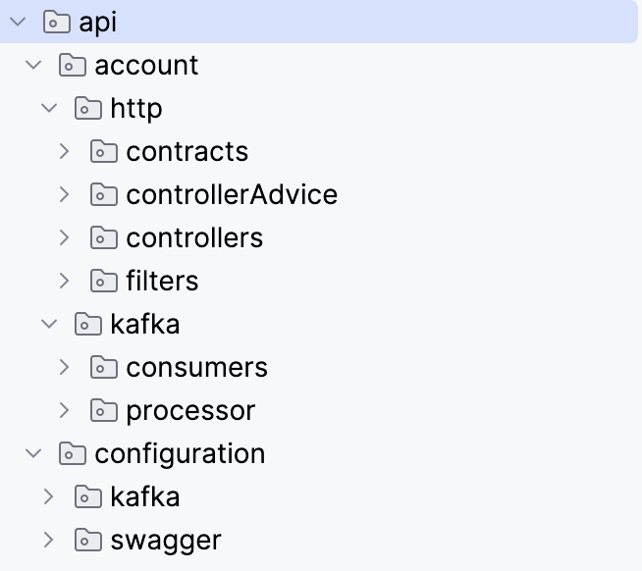This screenshot has width=642, height=571.
Task: Click the controllerAdvice package folder icon
Action: click(x=104, y=195)
